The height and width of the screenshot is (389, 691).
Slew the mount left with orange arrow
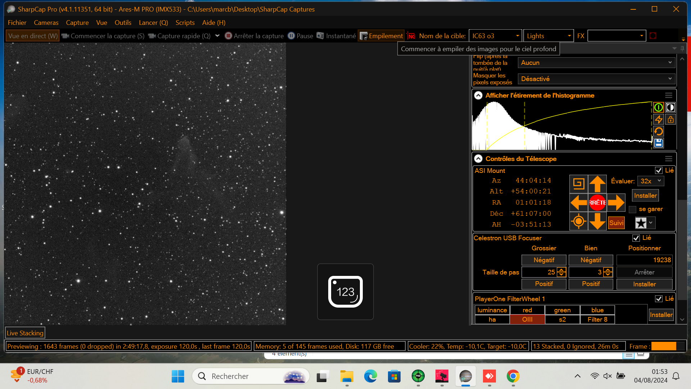click(579, 202)
